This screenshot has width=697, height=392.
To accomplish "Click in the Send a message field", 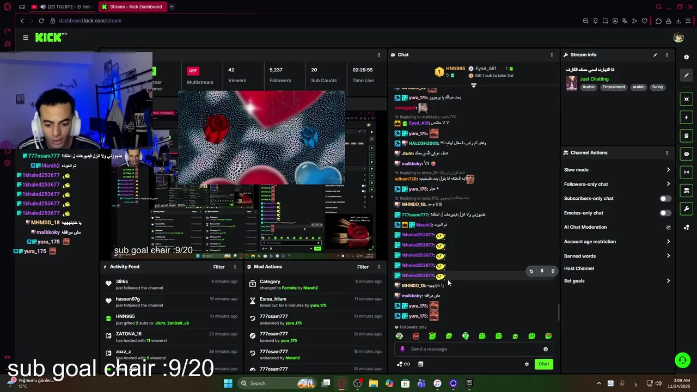I will pos(474,350).
